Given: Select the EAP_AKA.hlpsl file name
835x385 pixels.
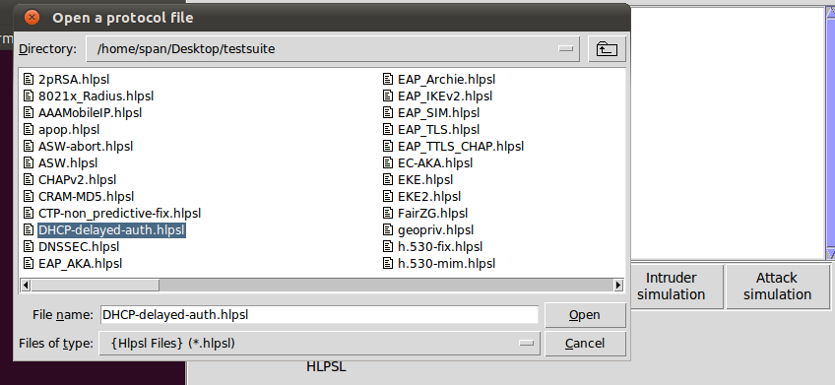Looking at the screenshot, I should click(x=81, y=264).
